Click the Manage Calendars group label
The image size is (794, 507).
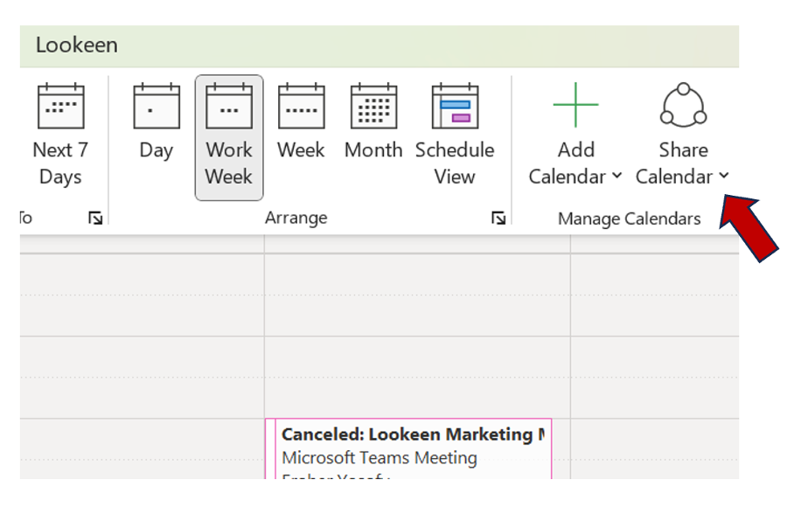click(629, 219)
